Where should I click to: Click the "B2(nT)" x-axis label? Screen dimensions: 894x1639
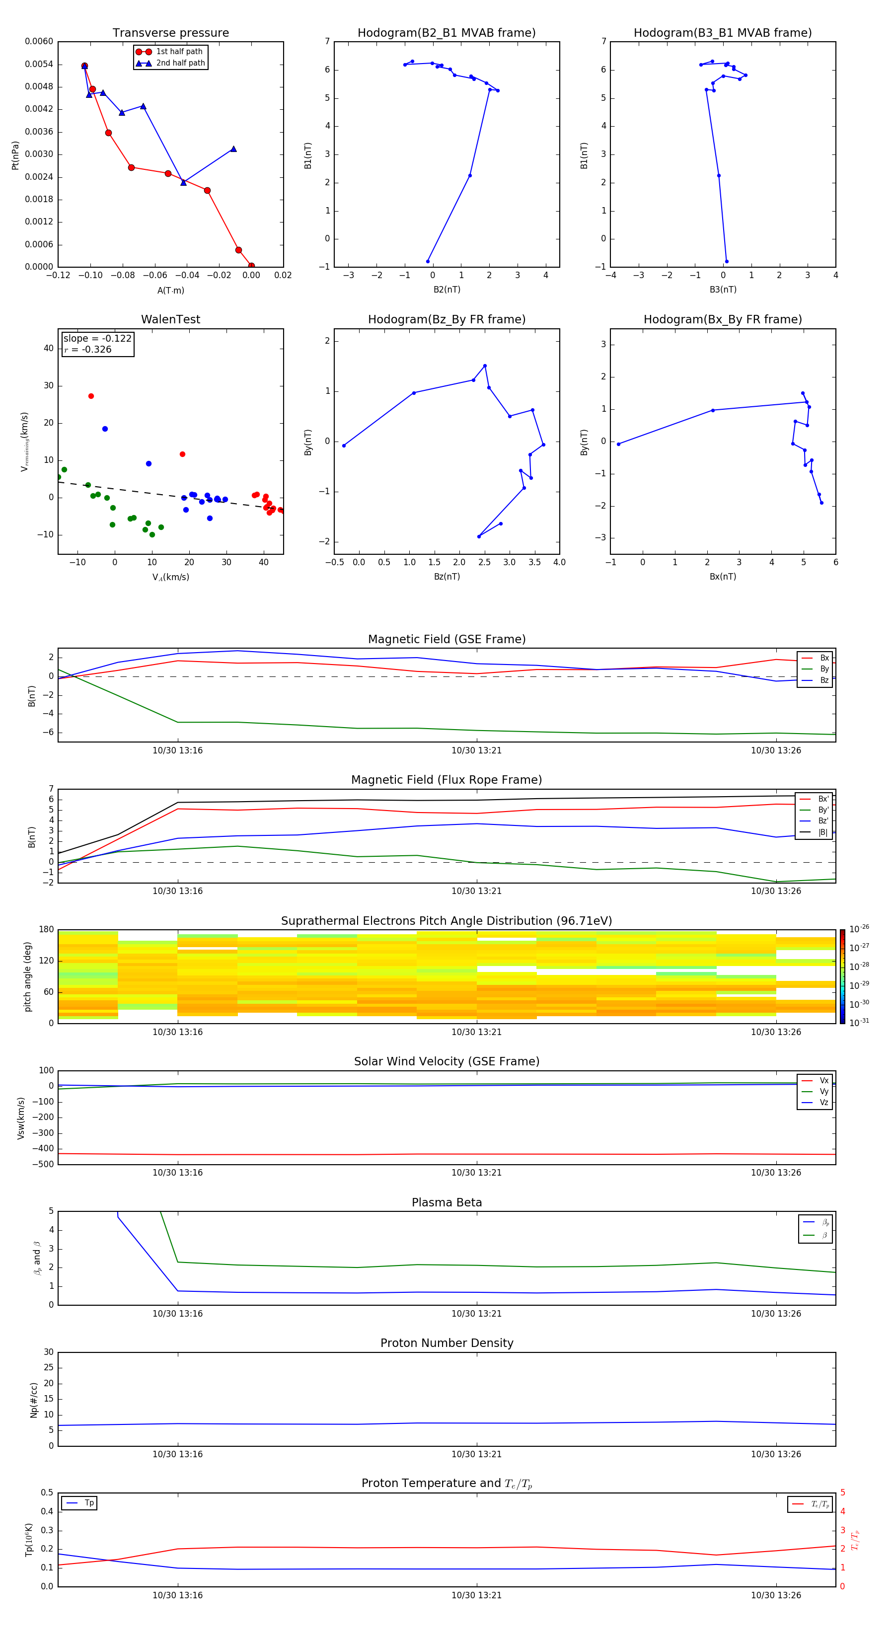click(x=447, y=290)
